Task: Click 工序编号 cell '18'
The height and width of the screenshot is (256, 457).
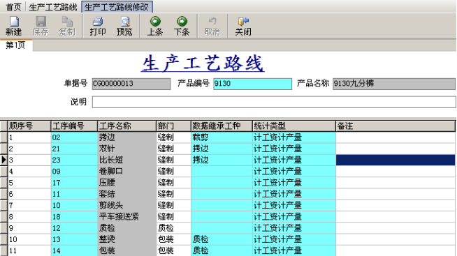Action: tap(74, 217)
